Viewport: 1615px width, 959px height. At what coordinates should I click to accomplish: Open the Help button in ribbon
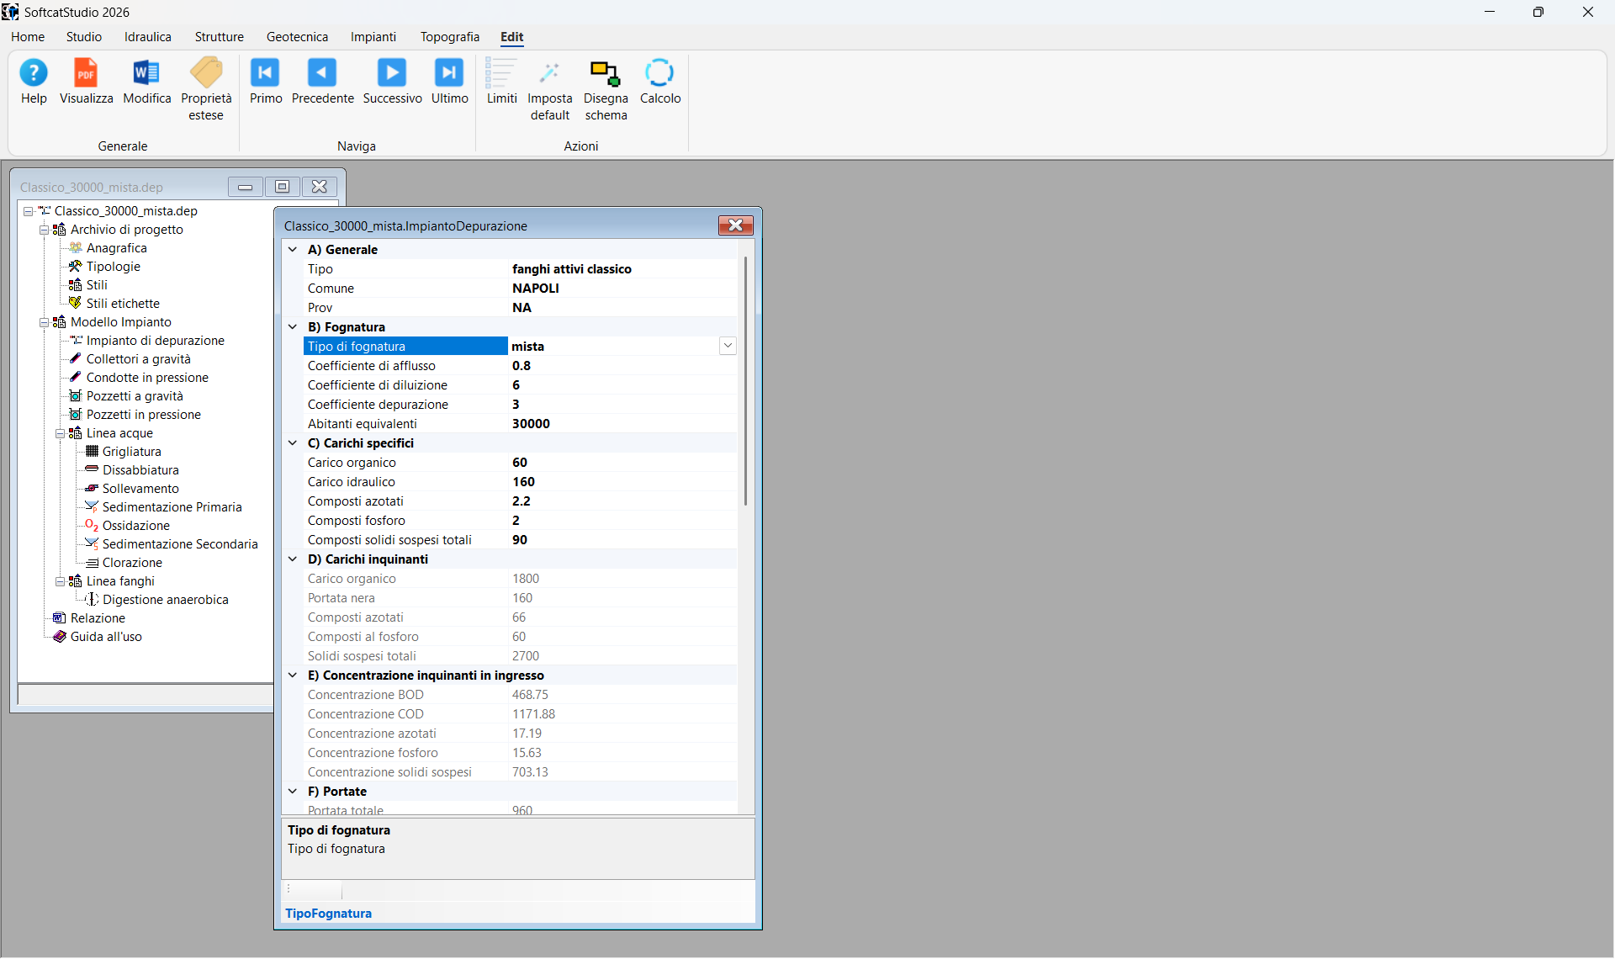(34, 82)
